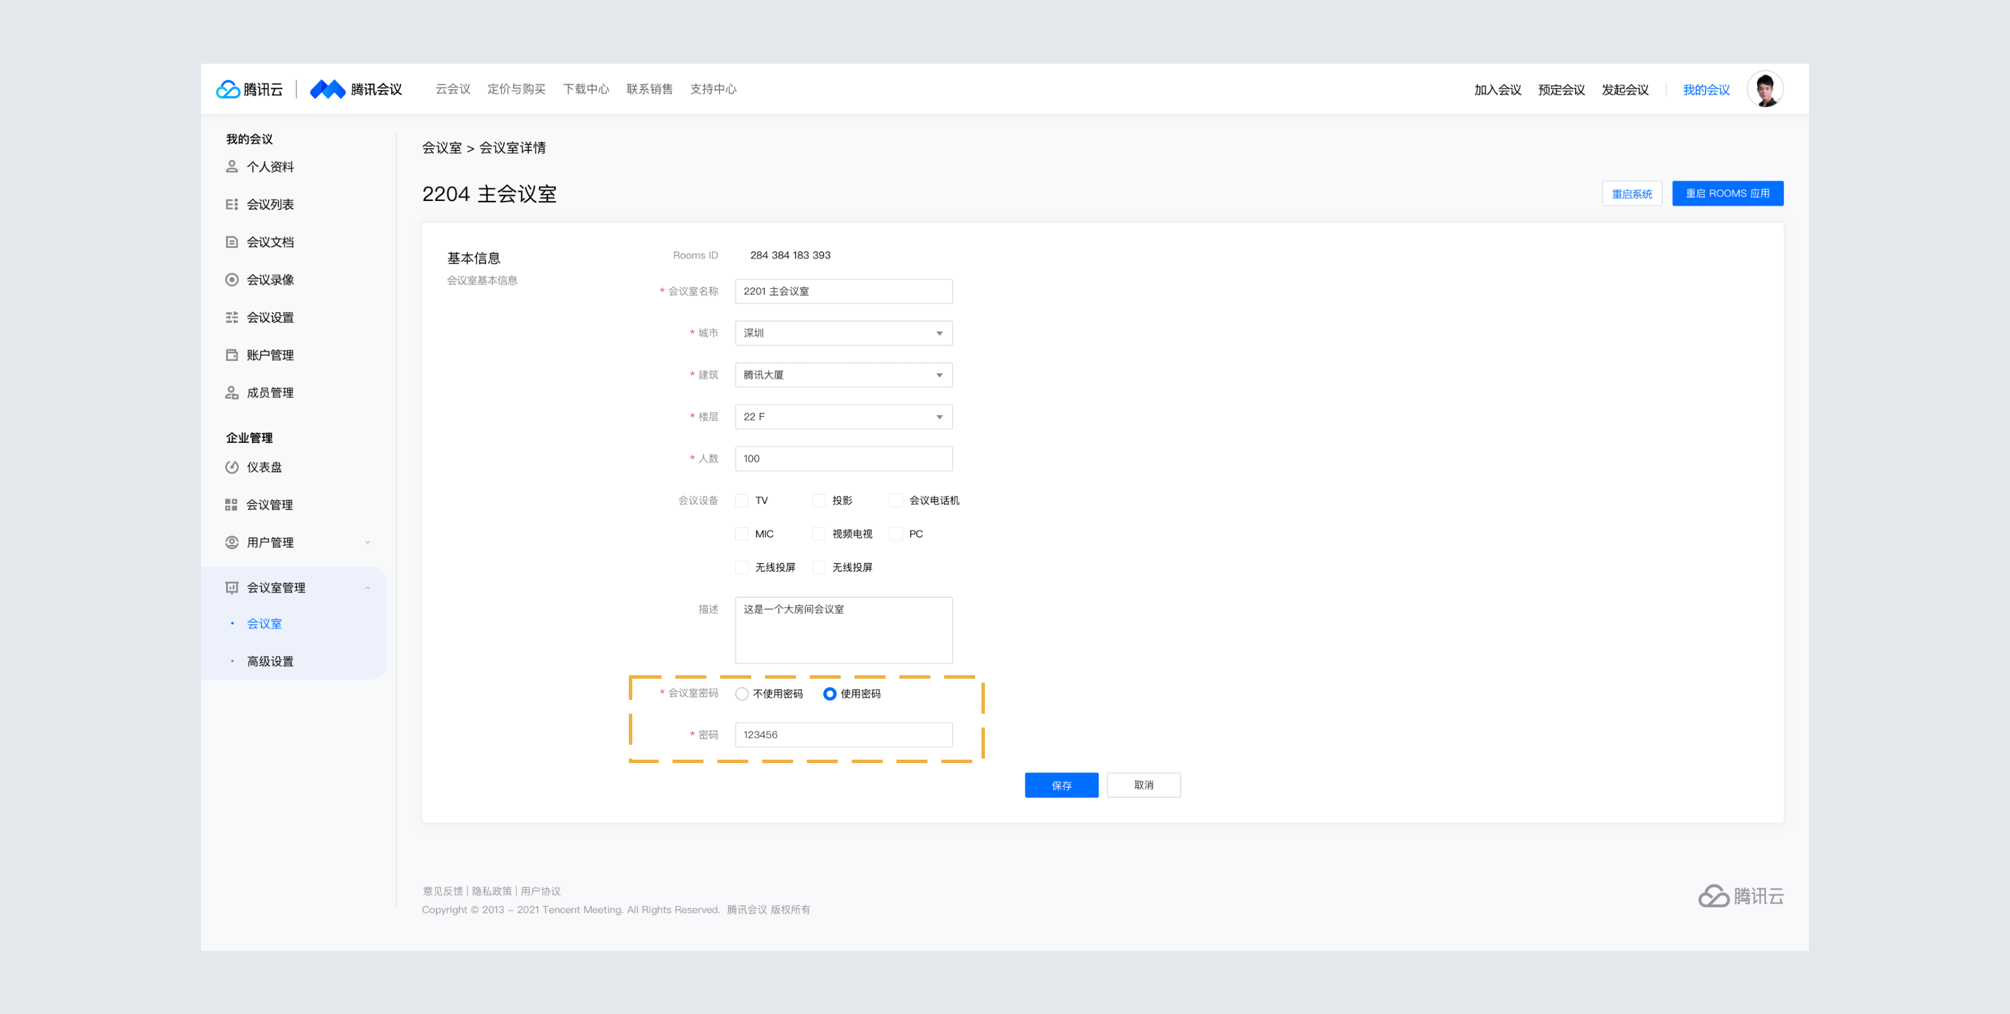Click the 人数 input field with 100
2010x1014 pixels.
[844, 459]
